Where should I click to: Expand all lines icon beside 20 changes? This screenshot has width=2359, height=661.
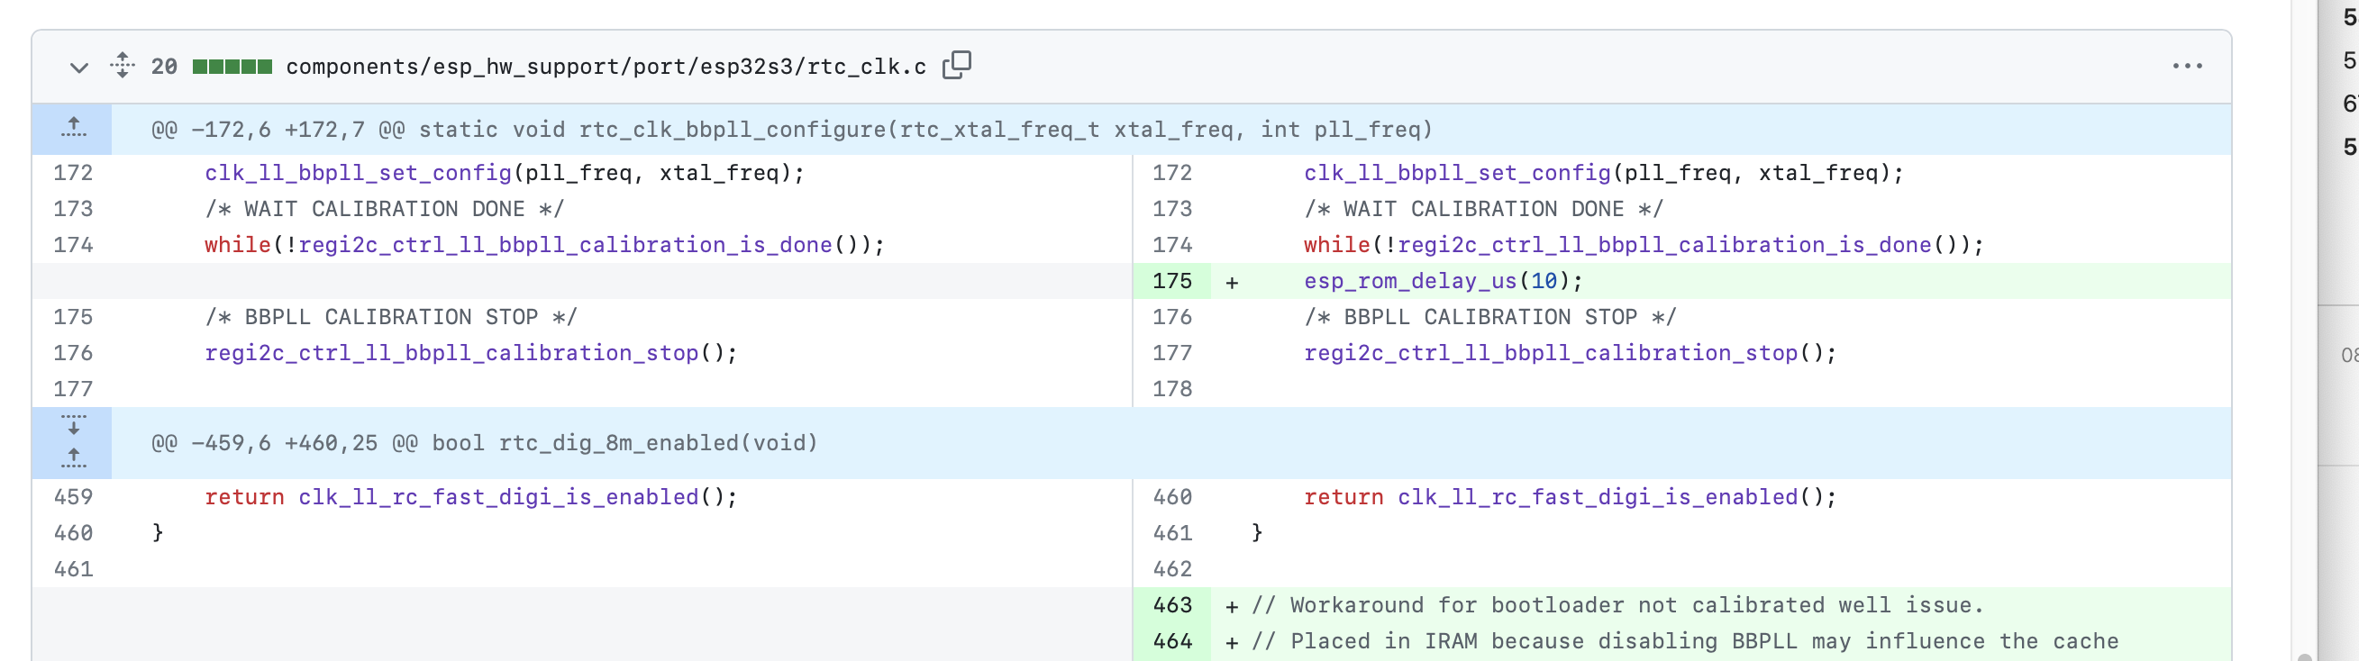[122, 66]
